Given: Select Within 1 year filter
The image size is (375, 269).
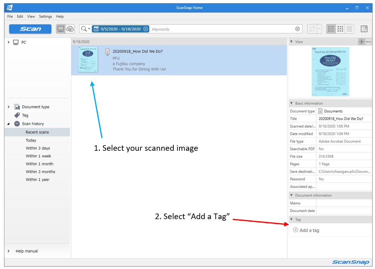Looking at the screenshot, I should [37, 180].
